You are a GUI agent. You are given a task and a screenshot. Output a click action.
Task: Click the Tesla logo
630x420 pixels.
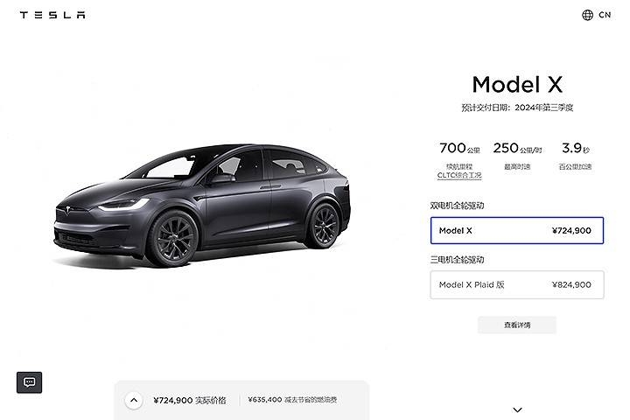52,15
